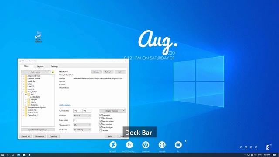Select the Slideshow folder in tree

pos(34,105)
